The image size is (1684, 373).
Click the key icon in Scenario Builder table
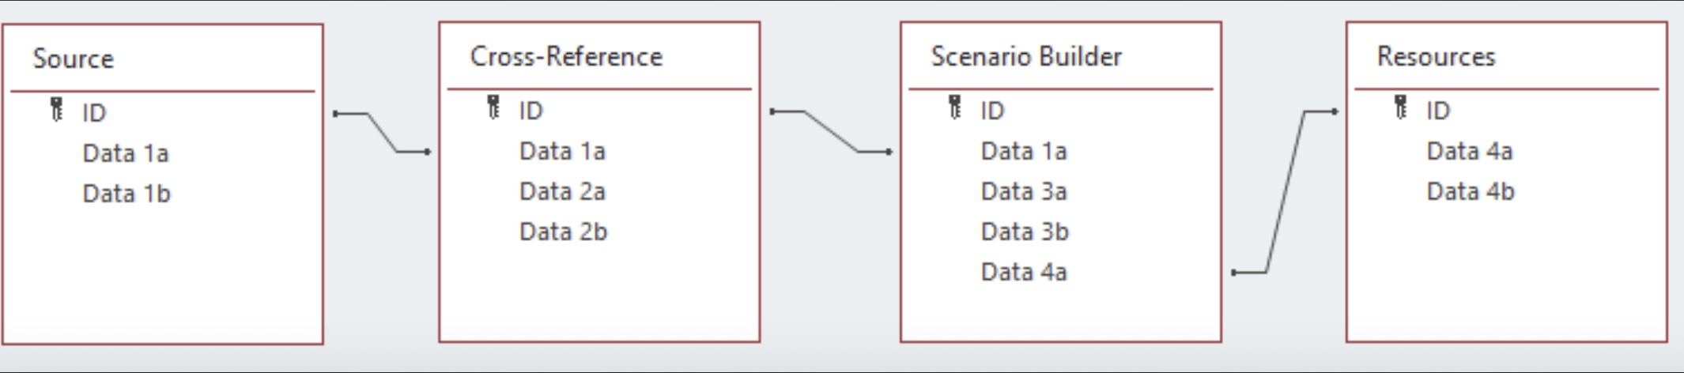point(955,107)
